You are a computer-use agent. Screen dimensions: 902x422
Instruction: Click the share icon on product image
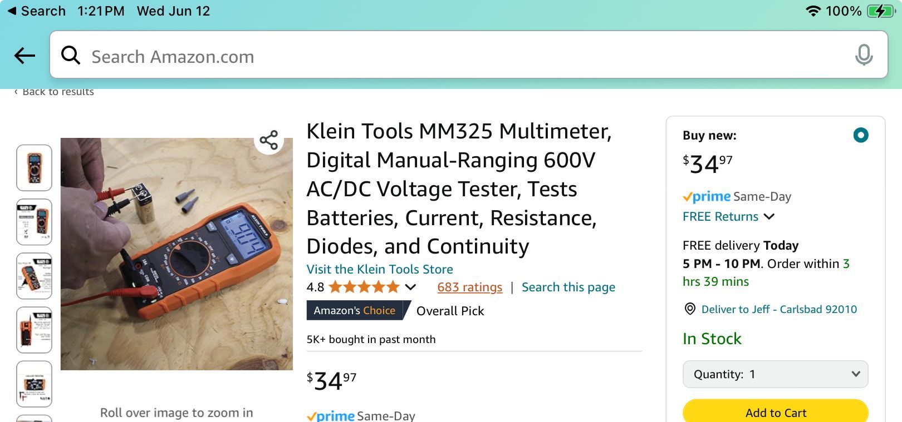(x=269, y=140)
